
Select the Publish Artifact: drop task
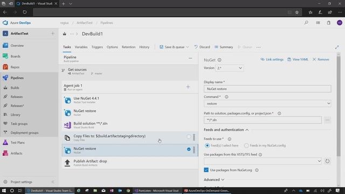[x=130, y=163]
